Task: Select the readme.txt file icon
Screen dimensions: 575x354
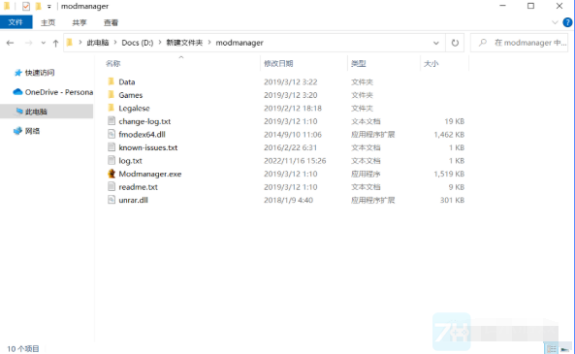Action: [x=112, y=186]
